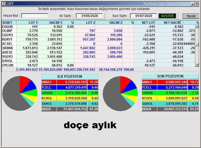Viewport: 201px width, 148px height.
Task: Sort by NET LOT column header
Action: [145, 22]
